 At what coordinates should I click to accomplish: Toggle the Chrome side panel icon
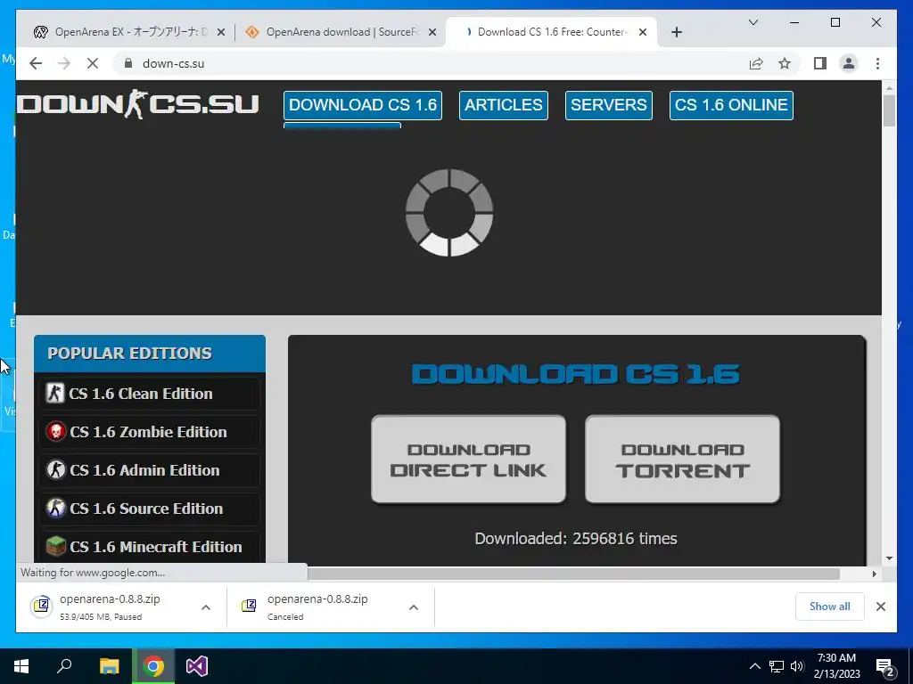pos(820,63)
